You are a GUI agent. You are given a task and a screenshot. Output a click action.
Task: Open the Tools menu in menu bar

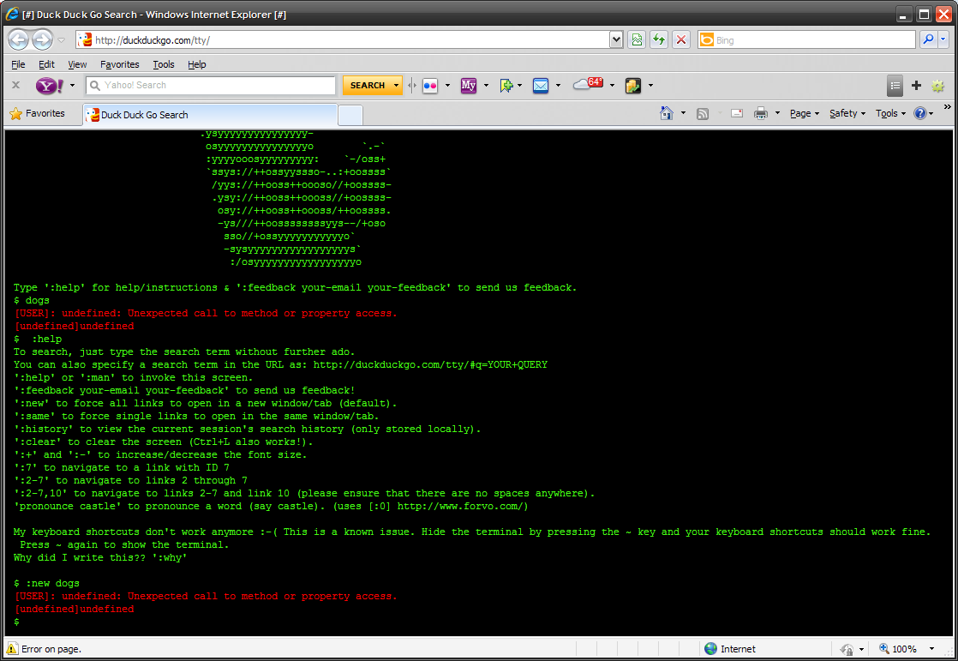(x=163, y=64)
